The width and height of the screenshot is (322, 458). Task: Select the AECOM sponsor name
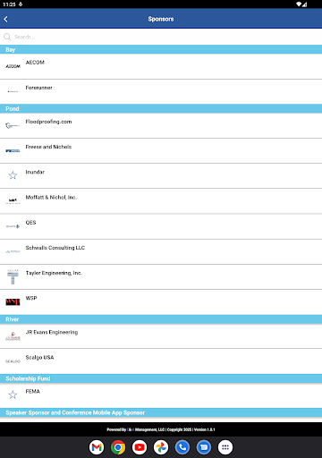pyautogui.click(x=35, y=63)
